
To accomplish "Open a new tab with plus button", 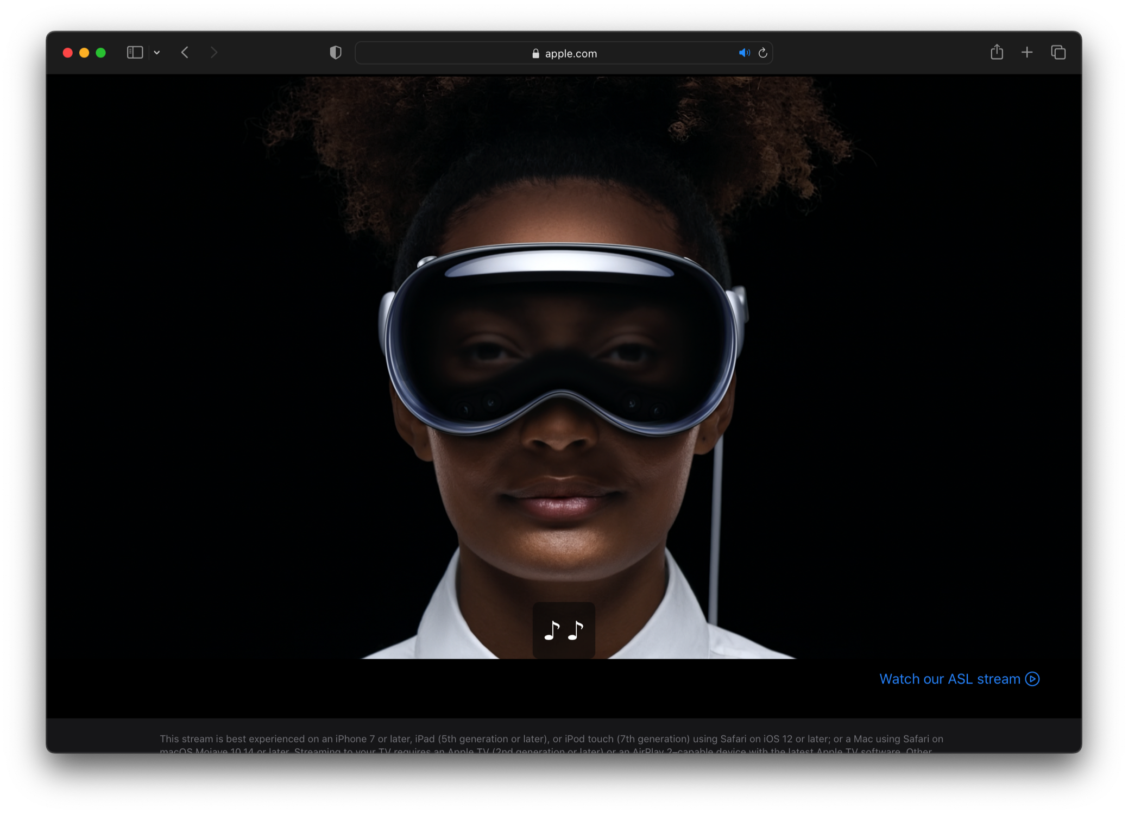I will (1027, 53).
